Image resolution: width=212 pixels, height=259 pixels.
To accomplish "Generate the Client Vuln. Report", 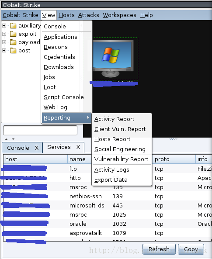I will [122, 129].
